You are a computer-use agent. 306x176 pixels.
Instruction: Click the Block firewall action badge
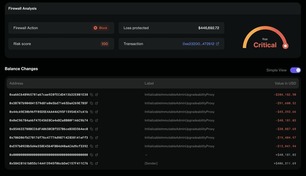coord(100,28)
